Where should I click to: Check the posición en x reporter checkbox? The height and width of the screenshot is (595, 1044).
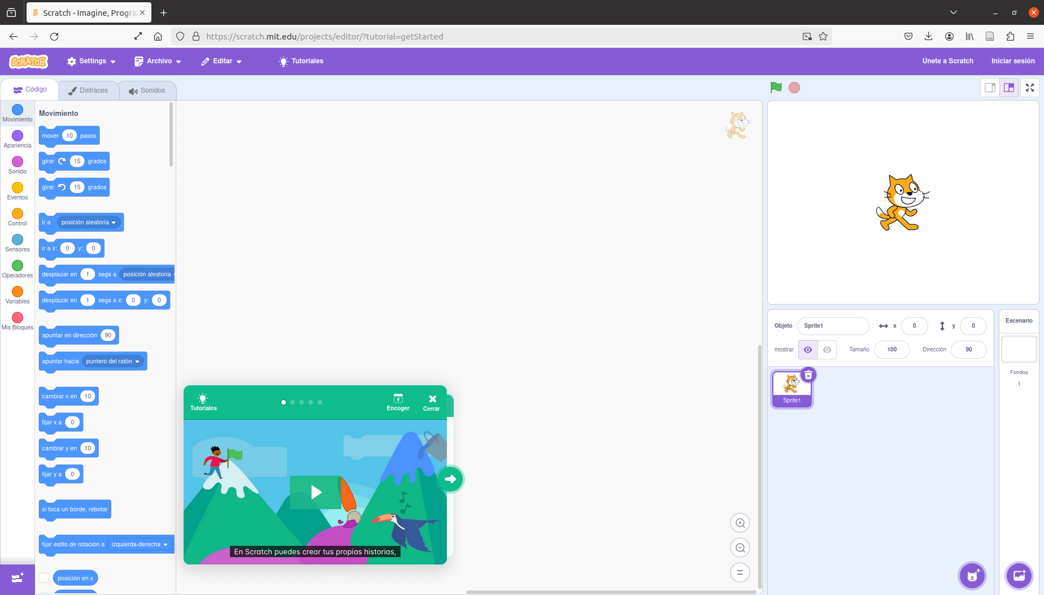(x=43, y=577)
